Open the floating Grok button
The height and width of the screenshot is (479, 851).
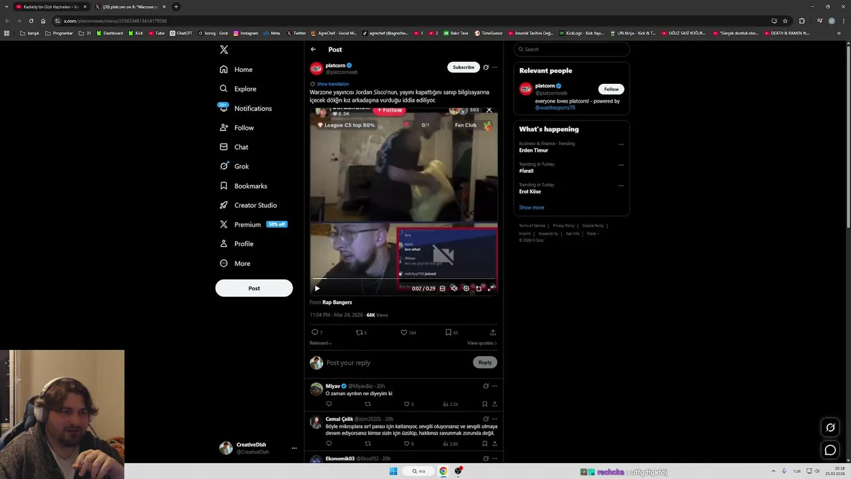pos(830,428)
